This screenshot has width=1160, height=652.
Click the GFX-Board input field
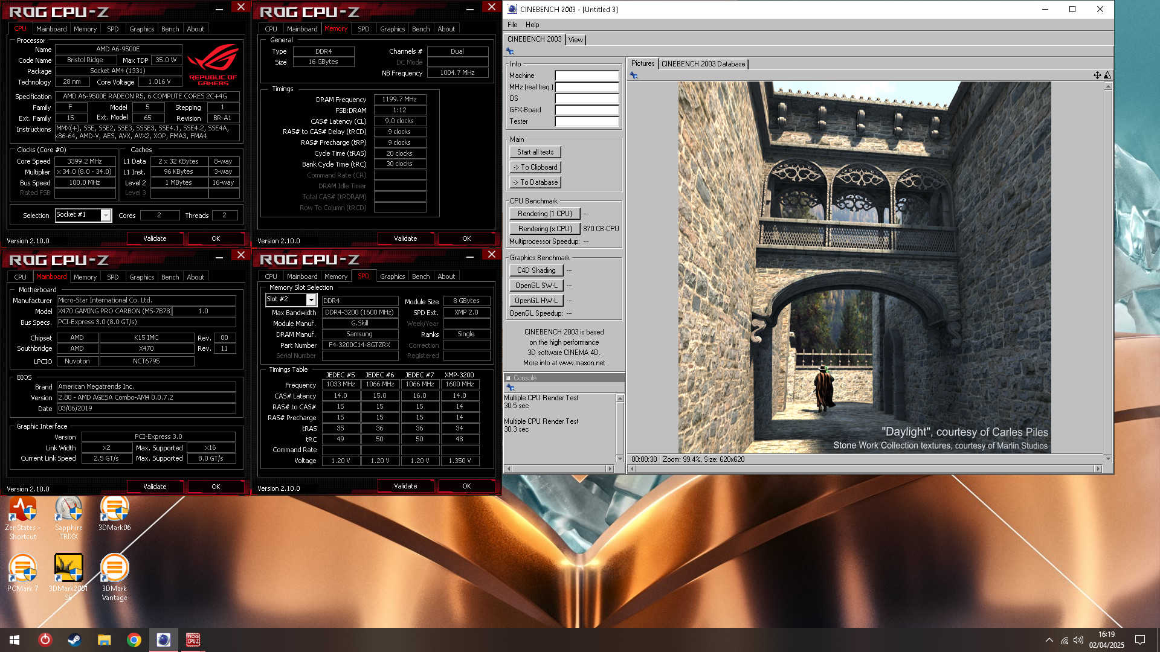click(x=587, y=110)
